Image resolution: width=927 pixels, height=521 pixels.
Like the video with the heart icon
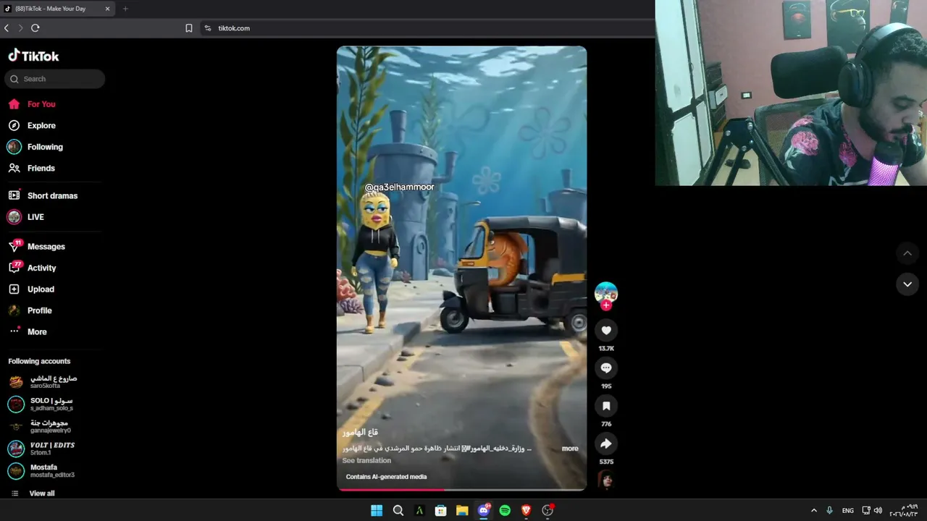point(606,331)
